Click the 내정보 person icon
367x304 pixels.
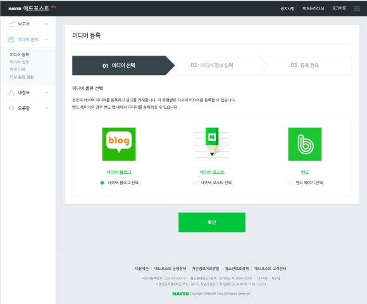click(11, 92)
